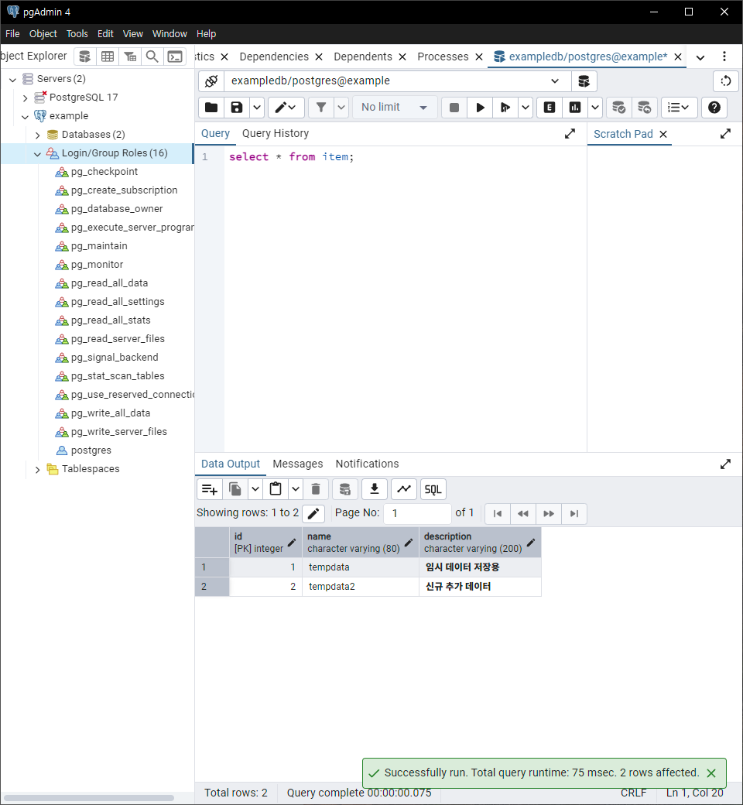Click Save Data Changes icon
This screenshot has height=805, width=743.
pyautogui.click(x=345, y=489)
